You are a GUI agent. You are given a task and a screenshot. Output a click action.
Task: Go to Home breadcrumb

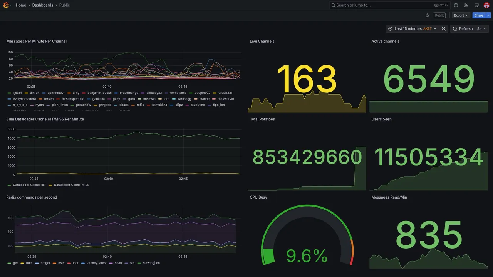[x=21, y=5]
